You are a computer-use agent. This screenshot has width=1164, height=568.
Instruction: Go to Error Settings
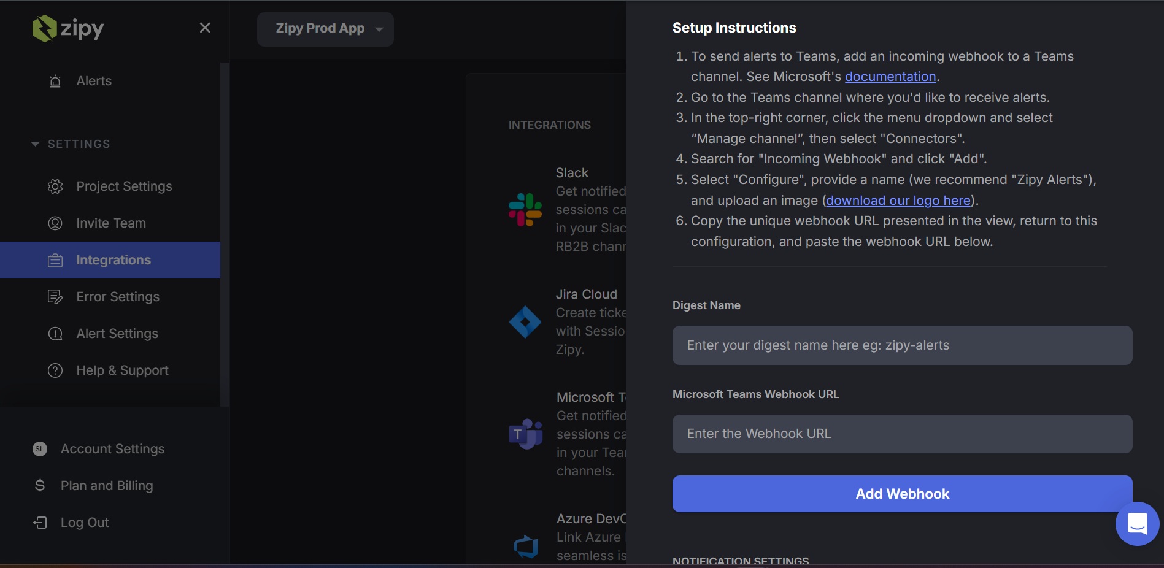click(x=117, y=297)
